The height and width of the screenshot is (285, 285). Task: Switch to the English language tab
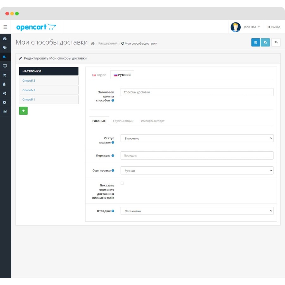tap(99, 75)
